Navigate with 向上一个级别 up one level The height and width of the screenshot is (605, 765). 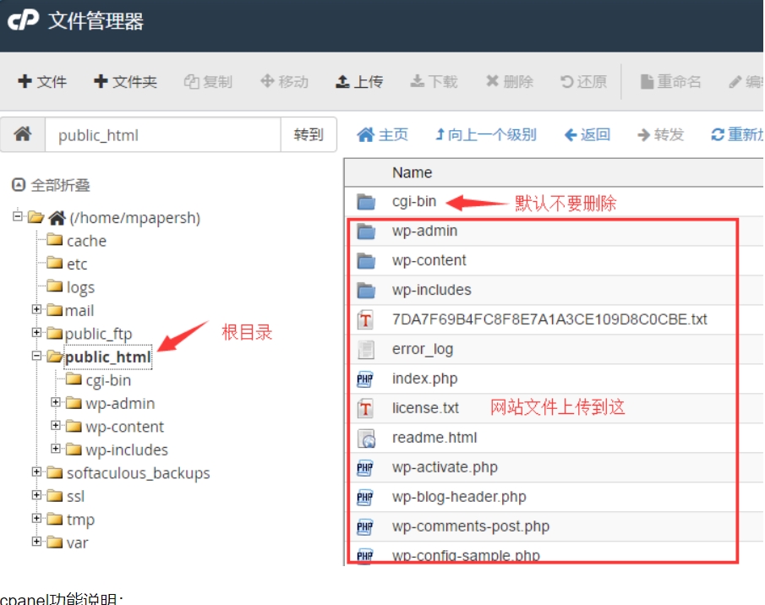486,134
